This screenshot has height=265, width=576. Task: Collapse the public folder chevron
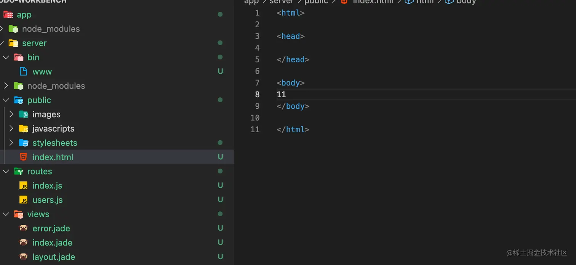point(6,100)
